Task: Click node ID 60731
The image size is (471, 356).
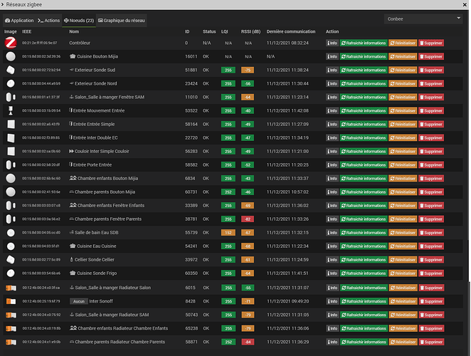Action: coord(191,192)
